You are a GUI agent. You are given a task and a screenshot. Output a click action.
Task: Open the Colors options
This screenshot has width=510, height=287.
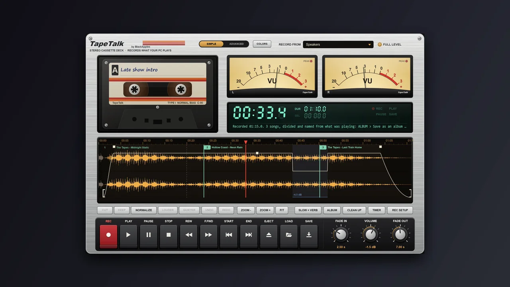click(262, 44)
